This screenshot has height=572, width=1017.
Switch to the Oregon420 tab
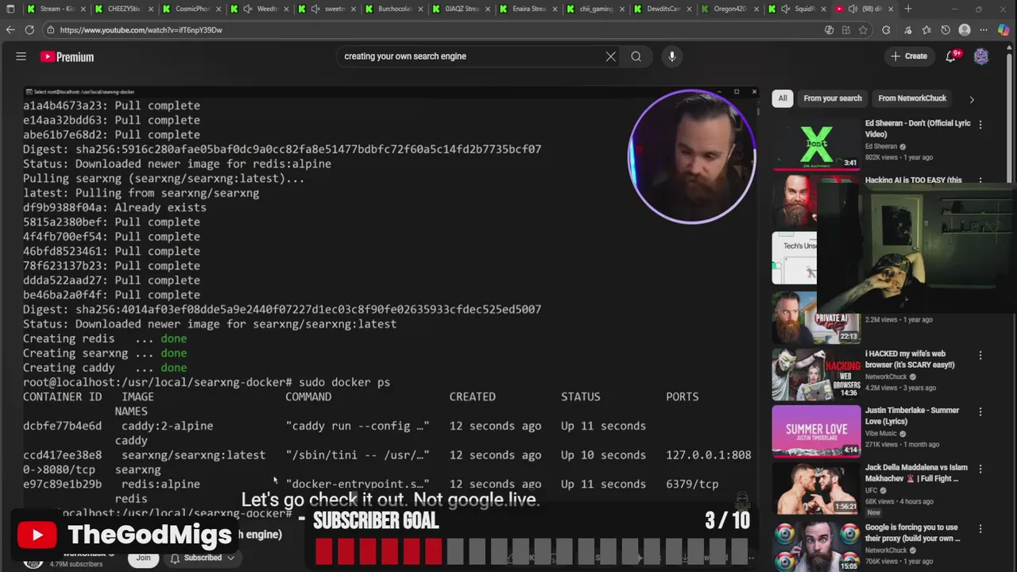pos(729,9)
